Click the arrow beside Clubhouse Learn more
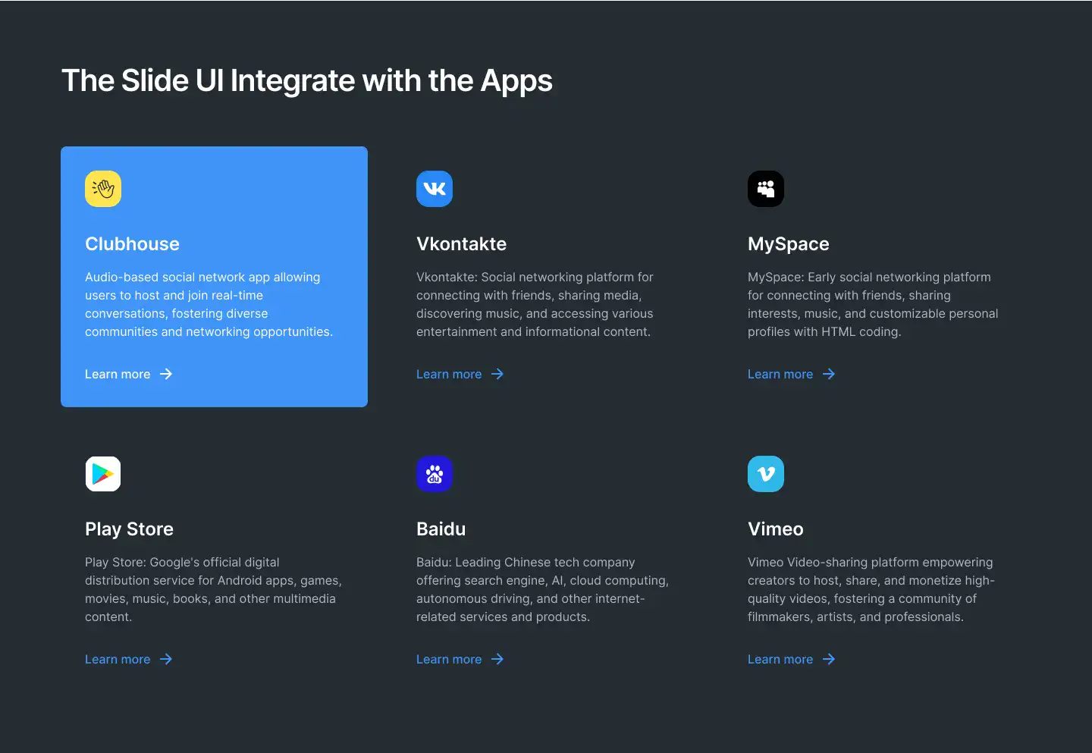The image size is (1092, 753). click(166, 374)
